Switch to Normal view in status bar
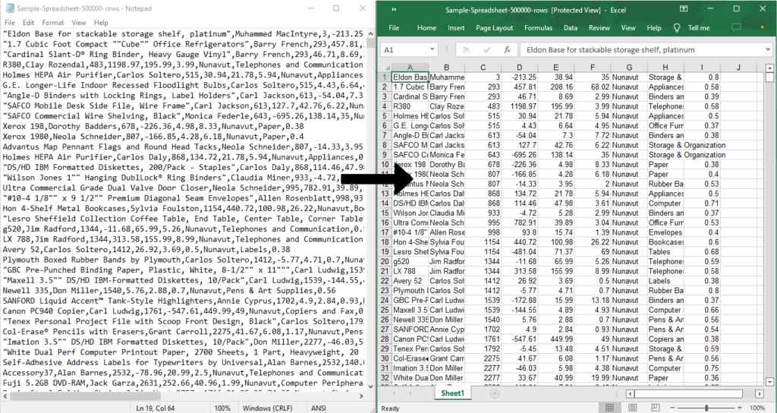This screenshot has width=777, height=413. click(610, 408)
